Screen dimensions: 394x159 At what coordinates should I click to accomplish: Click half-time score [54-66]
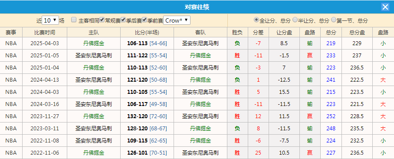pyautogui.click(x=158, y=43)
